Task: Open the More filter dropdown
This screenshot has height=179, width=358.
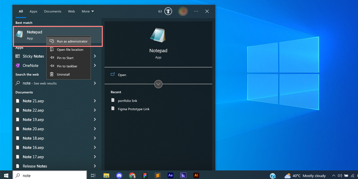Action: pyautogui.click(x=88, y=12)
